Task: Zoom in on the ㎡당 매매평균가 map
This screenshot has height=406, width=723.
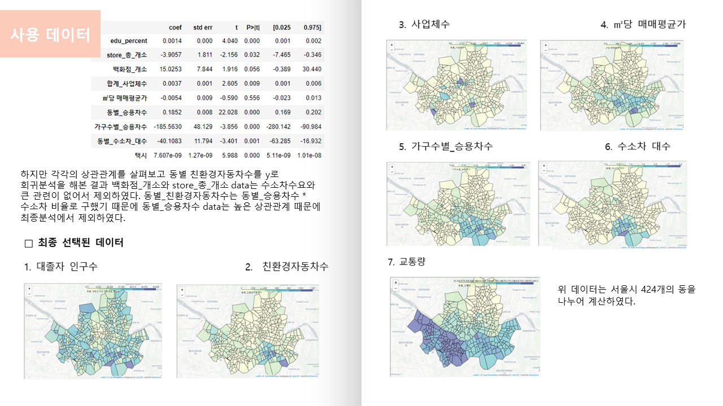Action: coord(545,45)
